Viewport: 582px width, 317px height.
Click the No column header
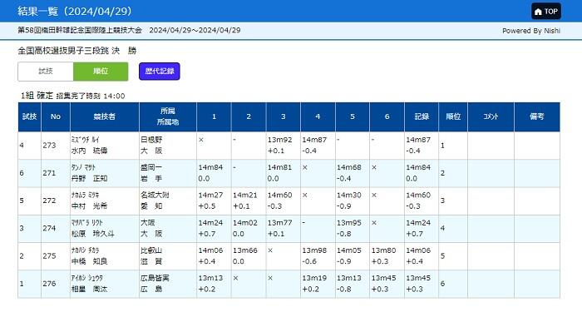56,116
